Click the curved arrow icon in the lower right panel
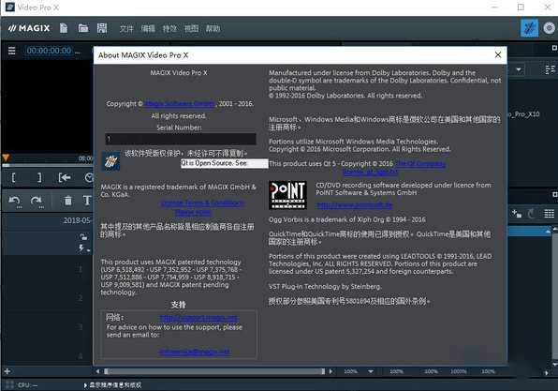Screen dimensions: 558x391 (531, 214)
